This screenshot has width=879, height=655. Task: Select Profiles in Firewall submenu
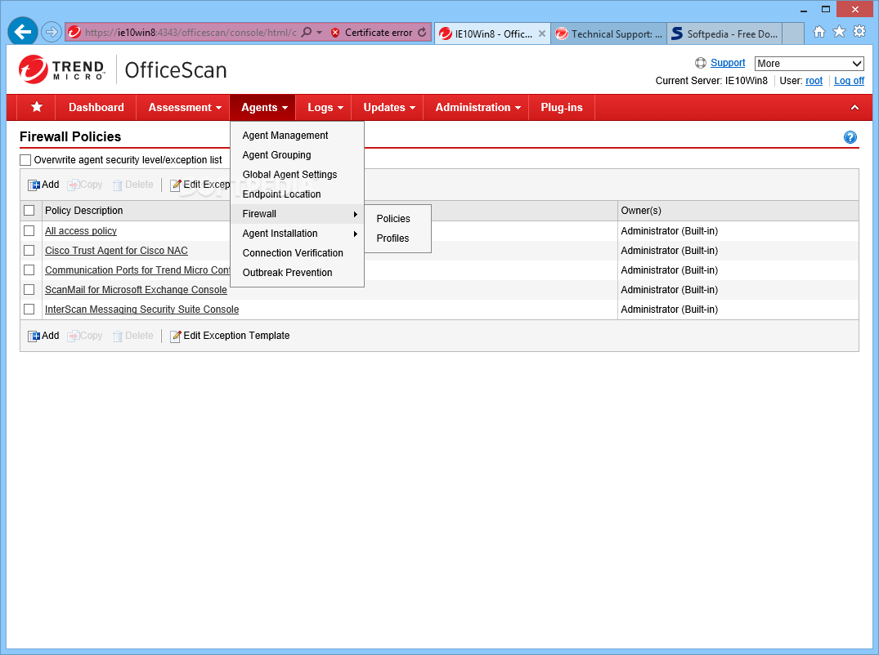(397, 238)
